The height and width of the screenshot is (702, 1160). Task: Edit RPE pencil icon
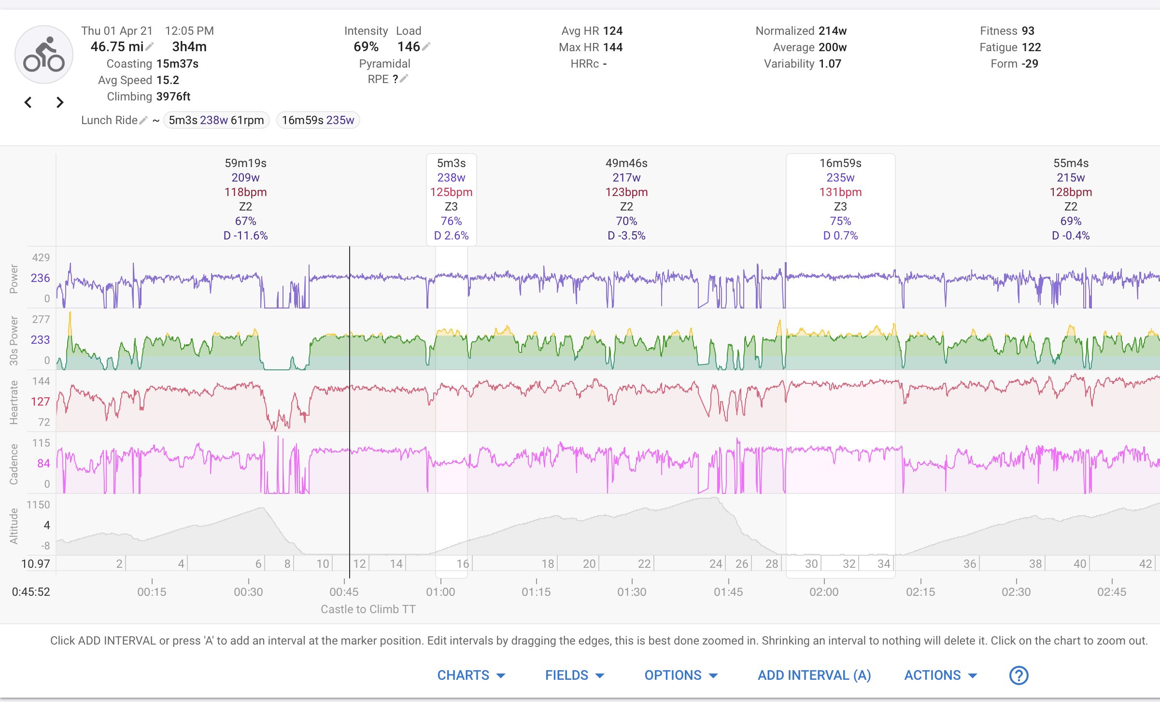point(404,78)
